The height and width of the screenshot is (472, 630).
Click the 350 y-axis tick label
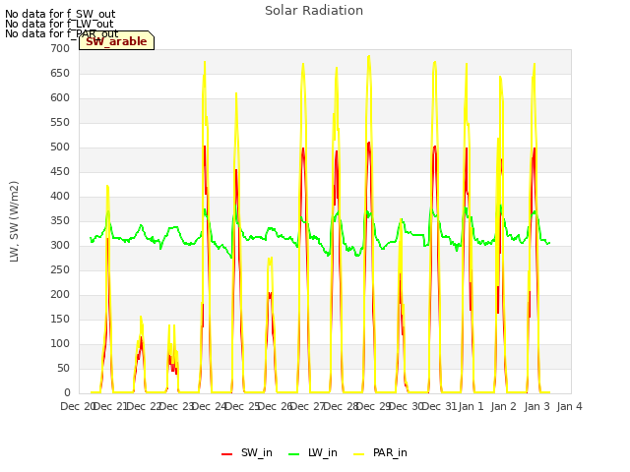60,220
